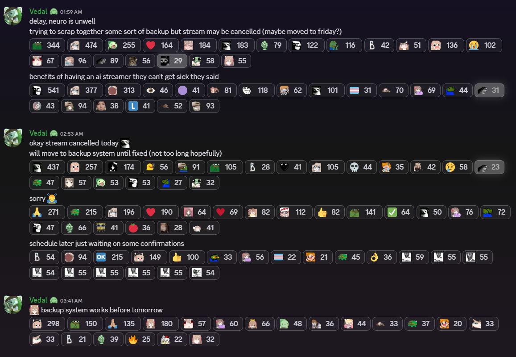Click the blue L reaction with 41

pos(140,106)
